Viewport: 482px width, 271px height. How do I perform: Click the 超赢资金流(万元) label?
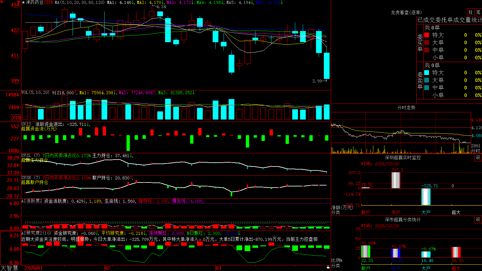click(x=39, y=129)
